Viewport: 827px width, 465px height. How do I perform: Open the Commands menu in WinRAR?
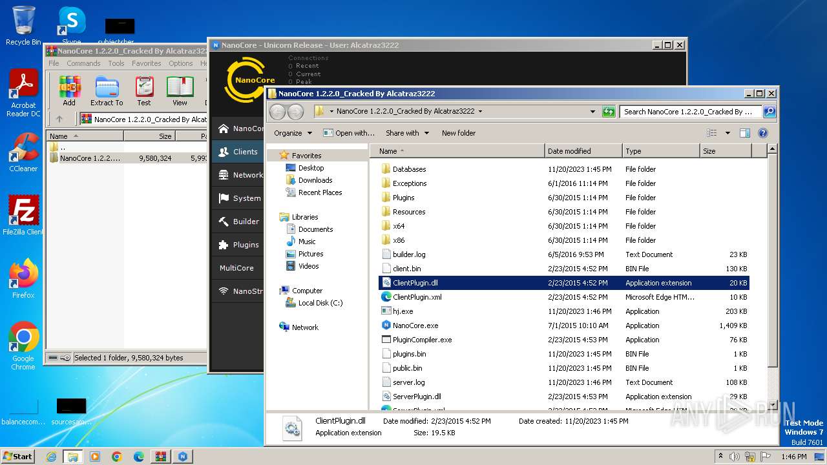tap(83, 63)
